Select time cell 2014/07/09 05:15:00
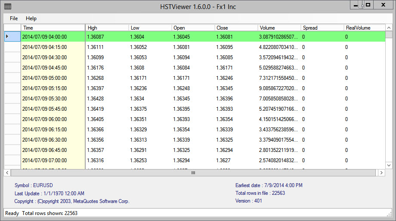This screenshot has width=396, height=221. tap(53, 88)
